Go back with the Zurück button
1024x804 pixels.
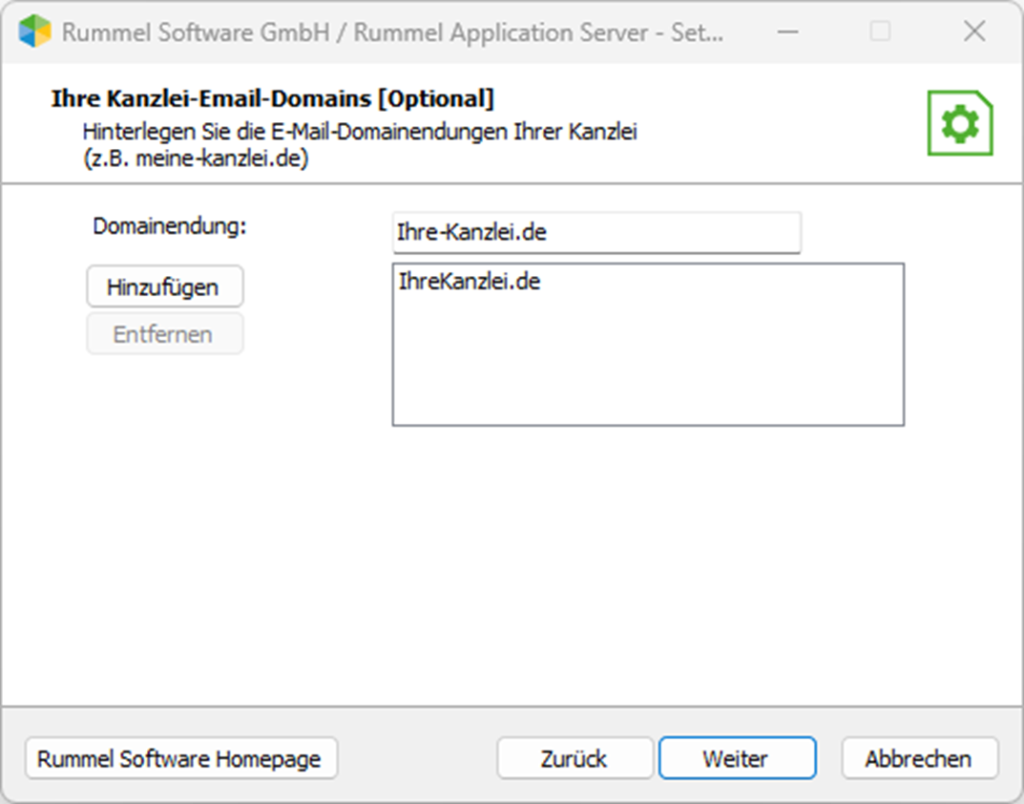[575, 758]
